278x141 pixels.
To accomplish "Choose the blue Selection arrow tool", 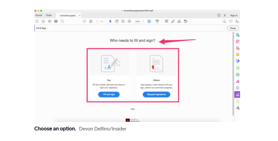I will 110,21.
